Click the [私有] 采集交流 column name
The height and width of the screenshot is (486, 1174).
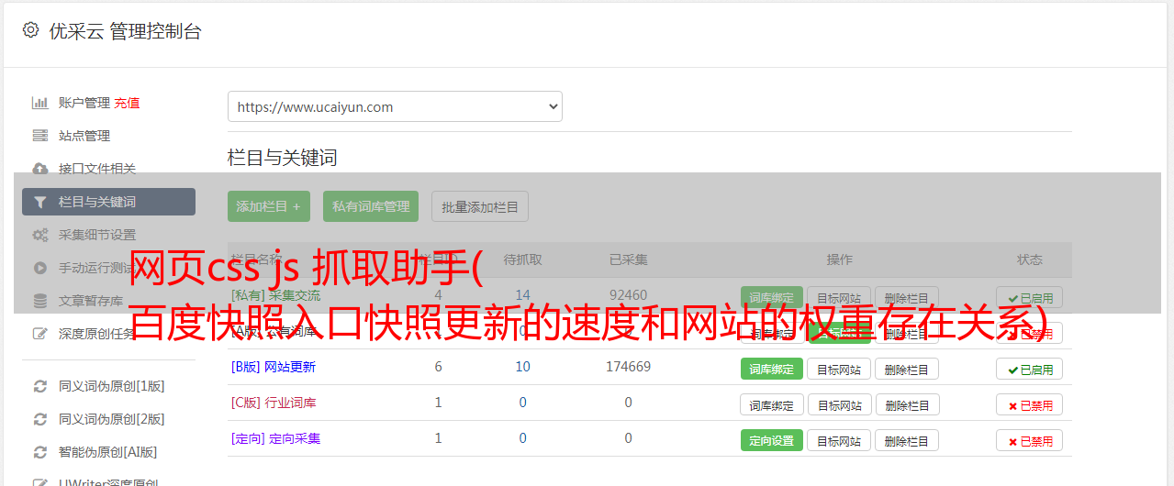point(276,295)
